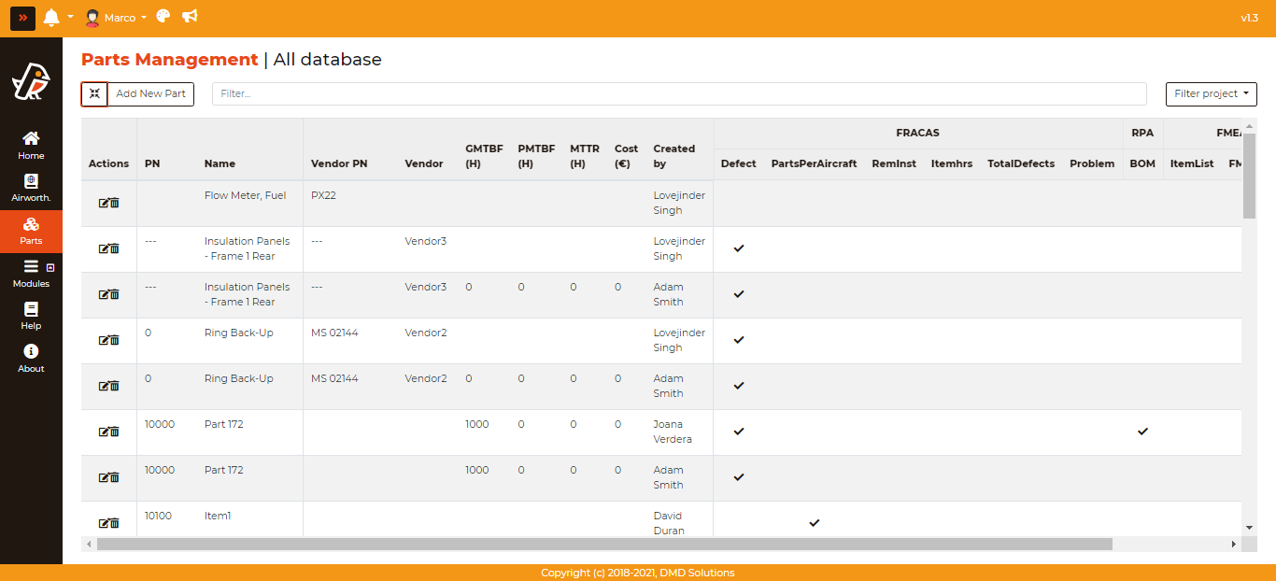Expand the sidebar with the chevron button
The height and width of the screenshot is (581, 1276).
click(x=22, y=18)
